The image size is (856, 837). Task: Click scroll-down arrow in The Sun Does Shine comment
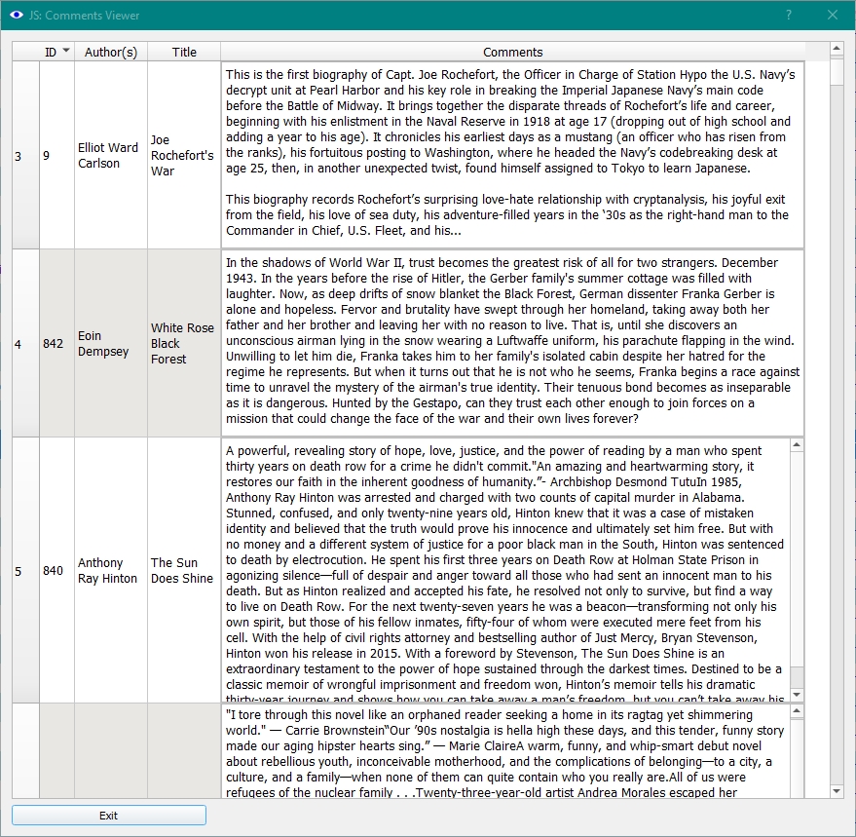(797, 695)
